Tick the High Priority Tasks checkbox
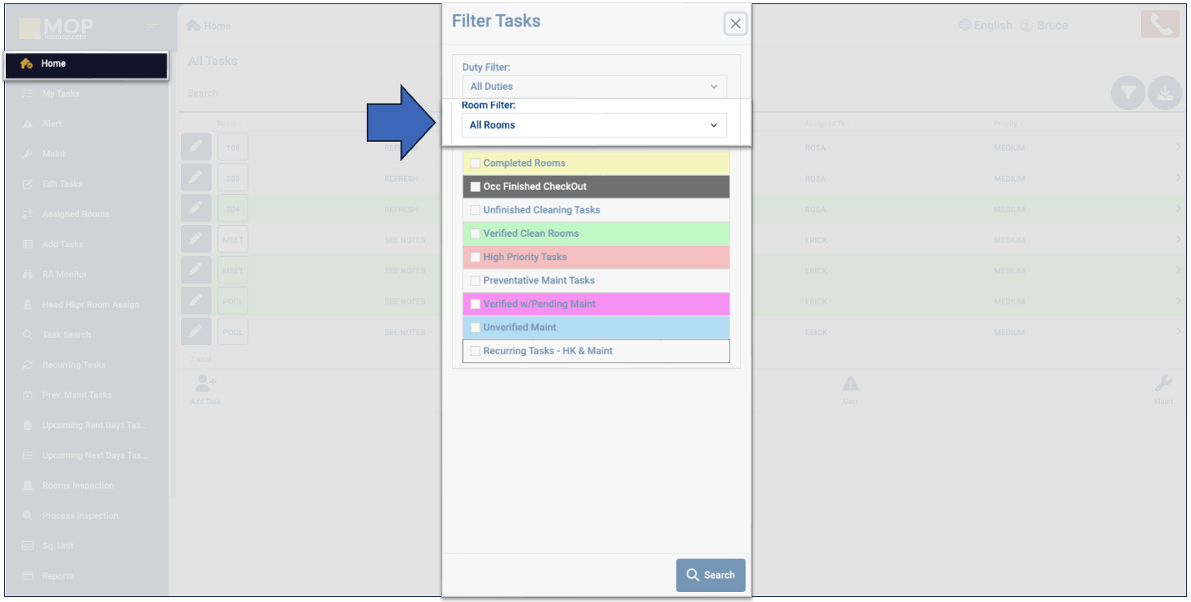1191x602 pixels. tap(475, 257)
